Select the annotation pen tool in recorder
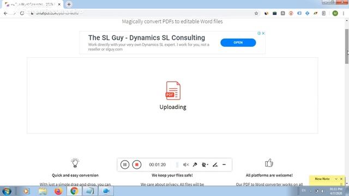This screenshot has width=349, height=196. click(x=215, y=164)
